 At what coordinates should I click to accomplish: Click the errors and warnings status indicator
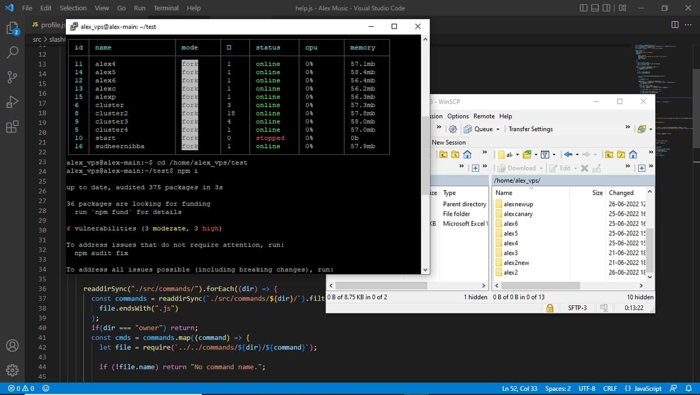[21, 389]
